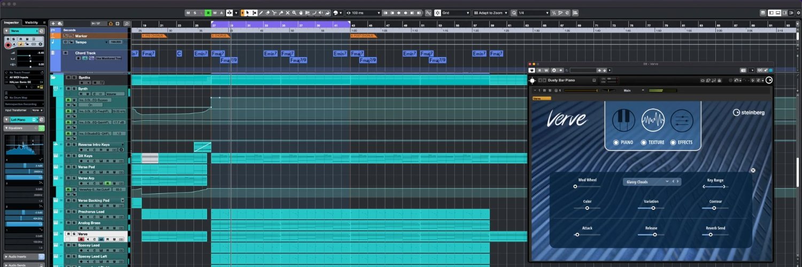This screenshot has height=267, width=802.
Task: Click Verve plugin undo arrow icon
Action: tap(735, 80)
